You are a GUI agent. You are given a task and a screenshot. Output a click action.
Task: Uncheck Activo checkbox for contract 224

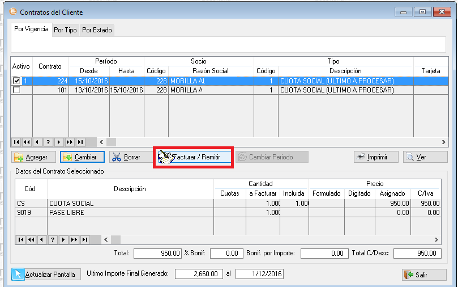(16, 81)
